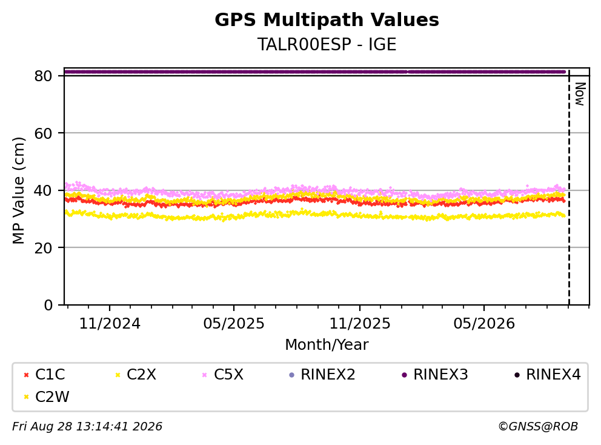This screenshot has height=445, width=601.
Task: Click the RINEX2 legend dot
Action: point(291,375)
